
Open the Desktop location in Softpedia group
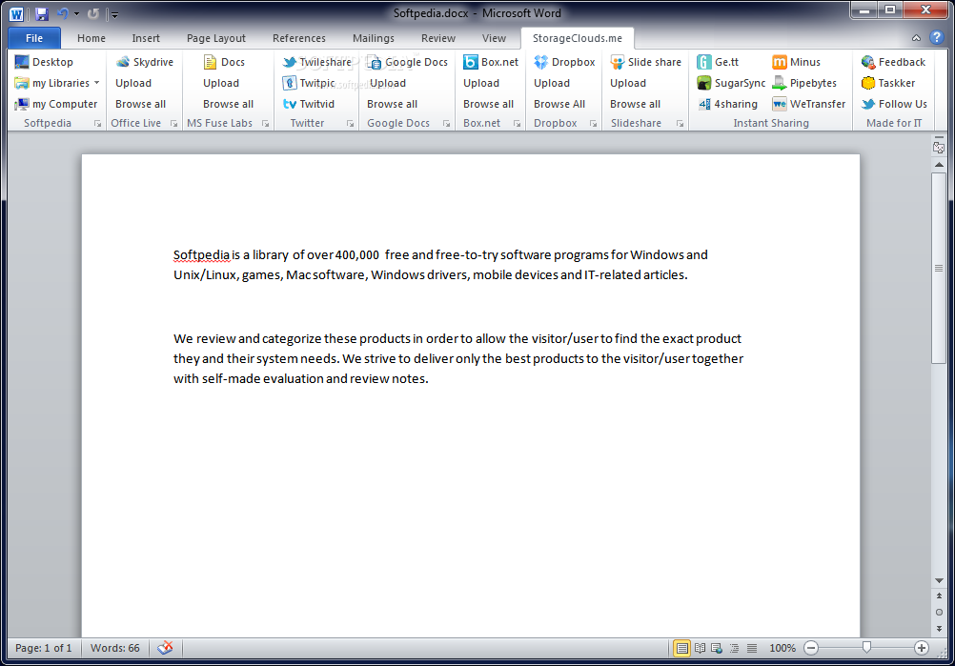pyautogui.click(x=44, y=62)
